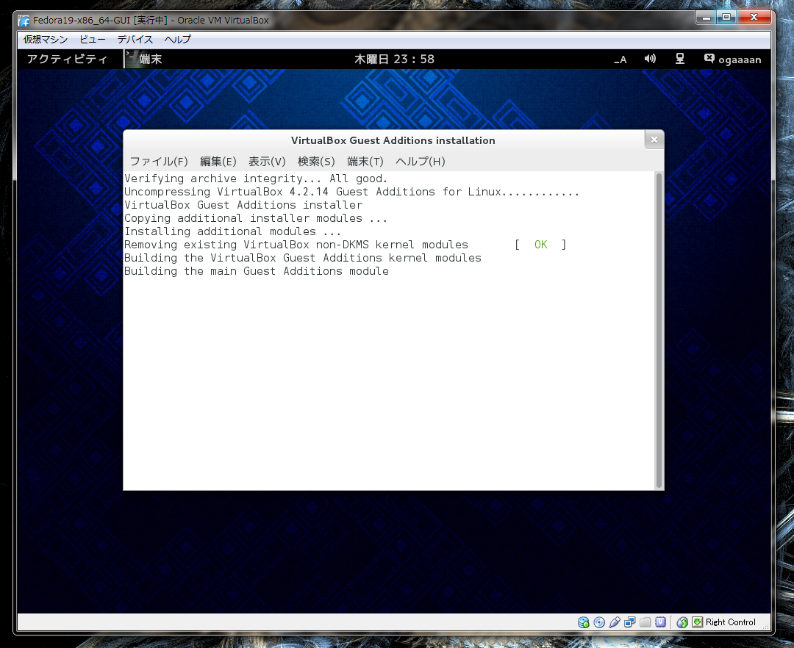Screen dimensions: 794x648
Task: Open the ogaaaan user menu
Action: pos(732,60)
